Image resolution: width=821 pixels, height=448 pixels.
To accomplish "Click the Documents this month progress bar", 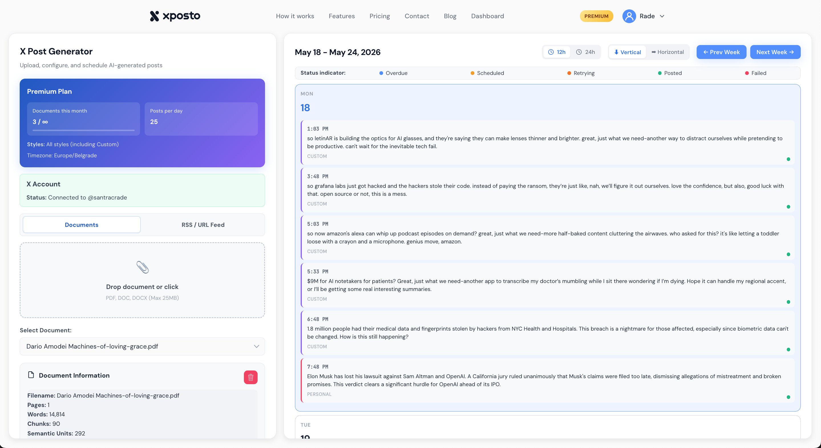I will point(84,130).
